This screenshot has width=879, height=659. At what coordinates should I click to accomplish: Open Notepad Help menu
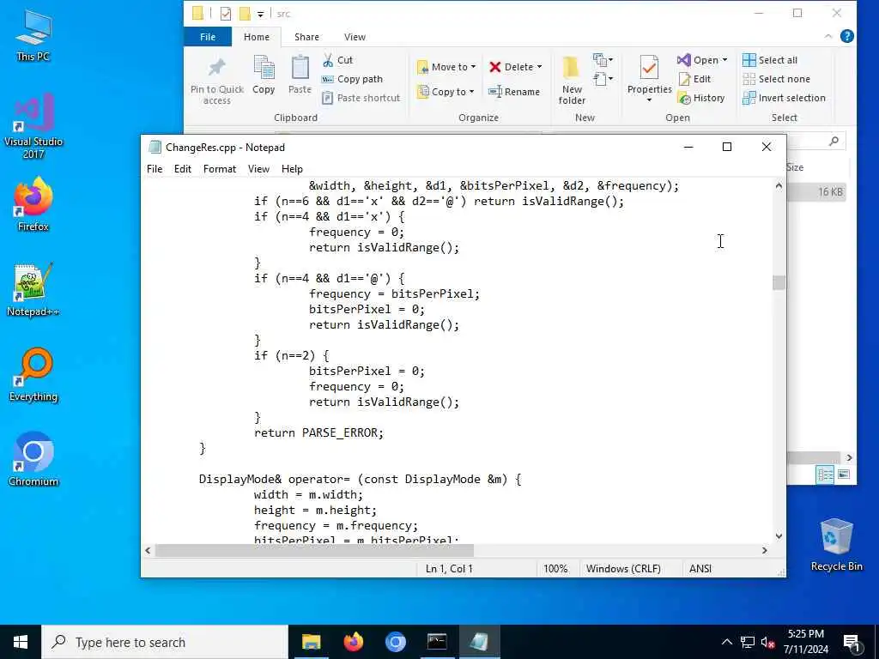pyautogui.click(x=292, y=169)
